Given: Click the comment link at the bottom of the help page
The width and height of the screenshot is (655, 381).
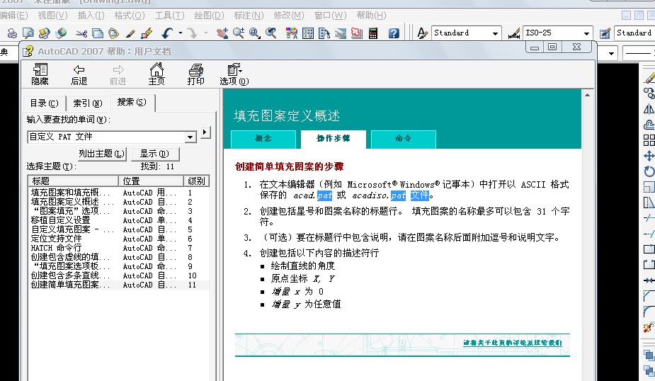Looking at the screenshot, I should coord(513,343).
